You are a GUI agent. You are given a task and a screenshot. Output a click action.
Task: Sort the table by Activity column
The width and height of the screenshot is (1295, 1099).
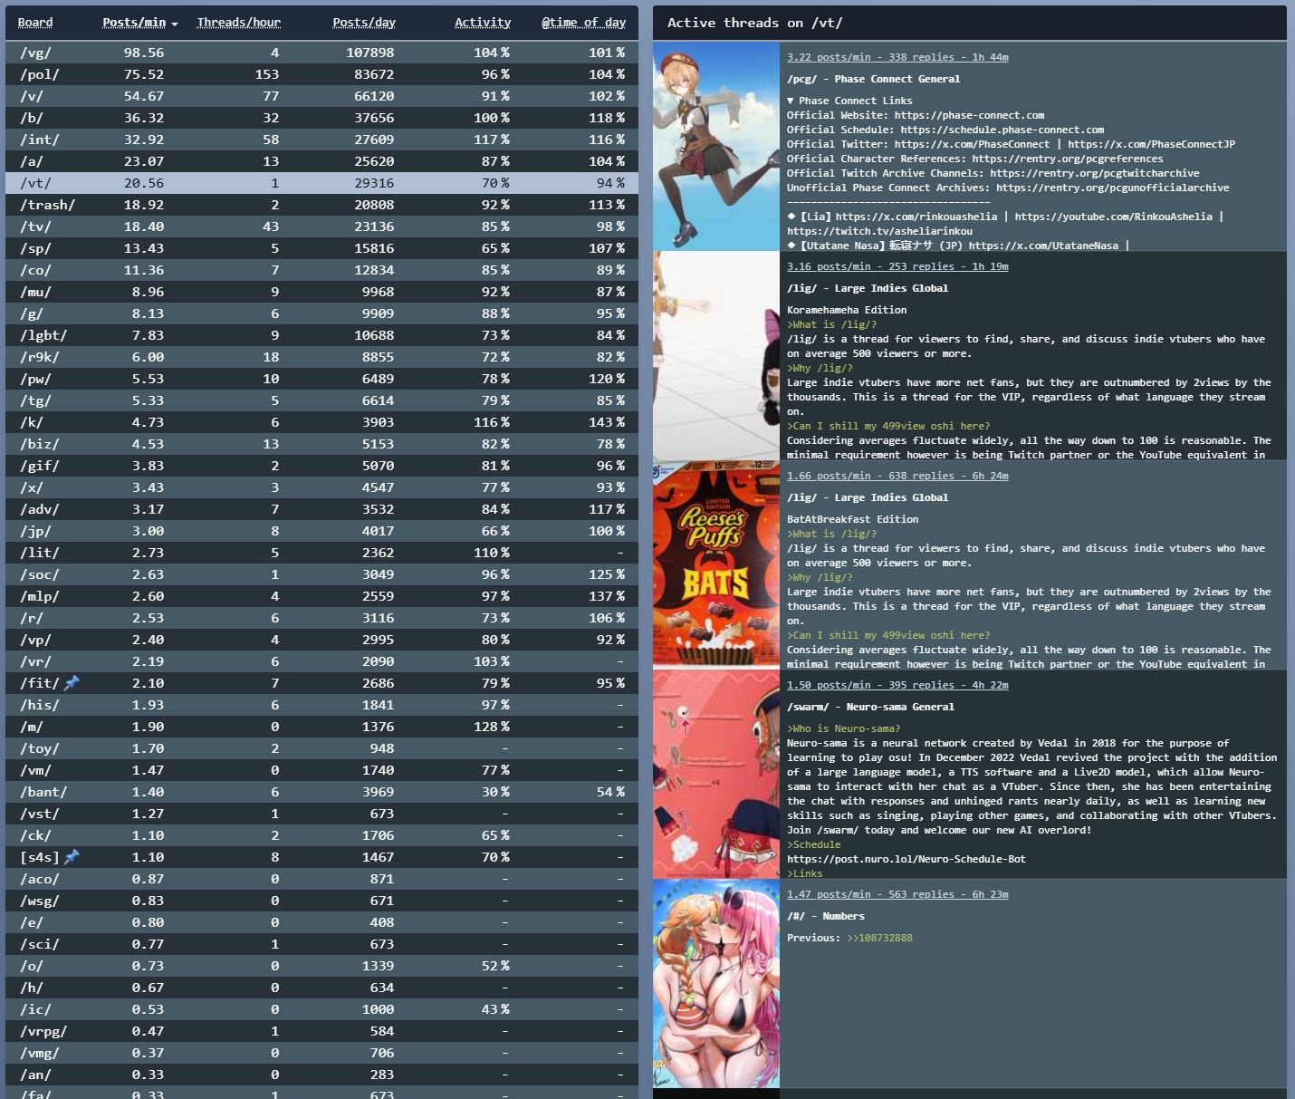click(x=483, y=23)
